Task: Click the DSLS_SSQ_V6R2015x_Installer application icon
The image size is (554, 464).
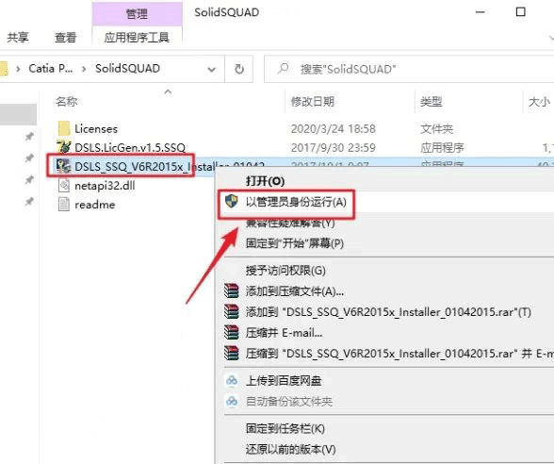Action: point(64,166)
